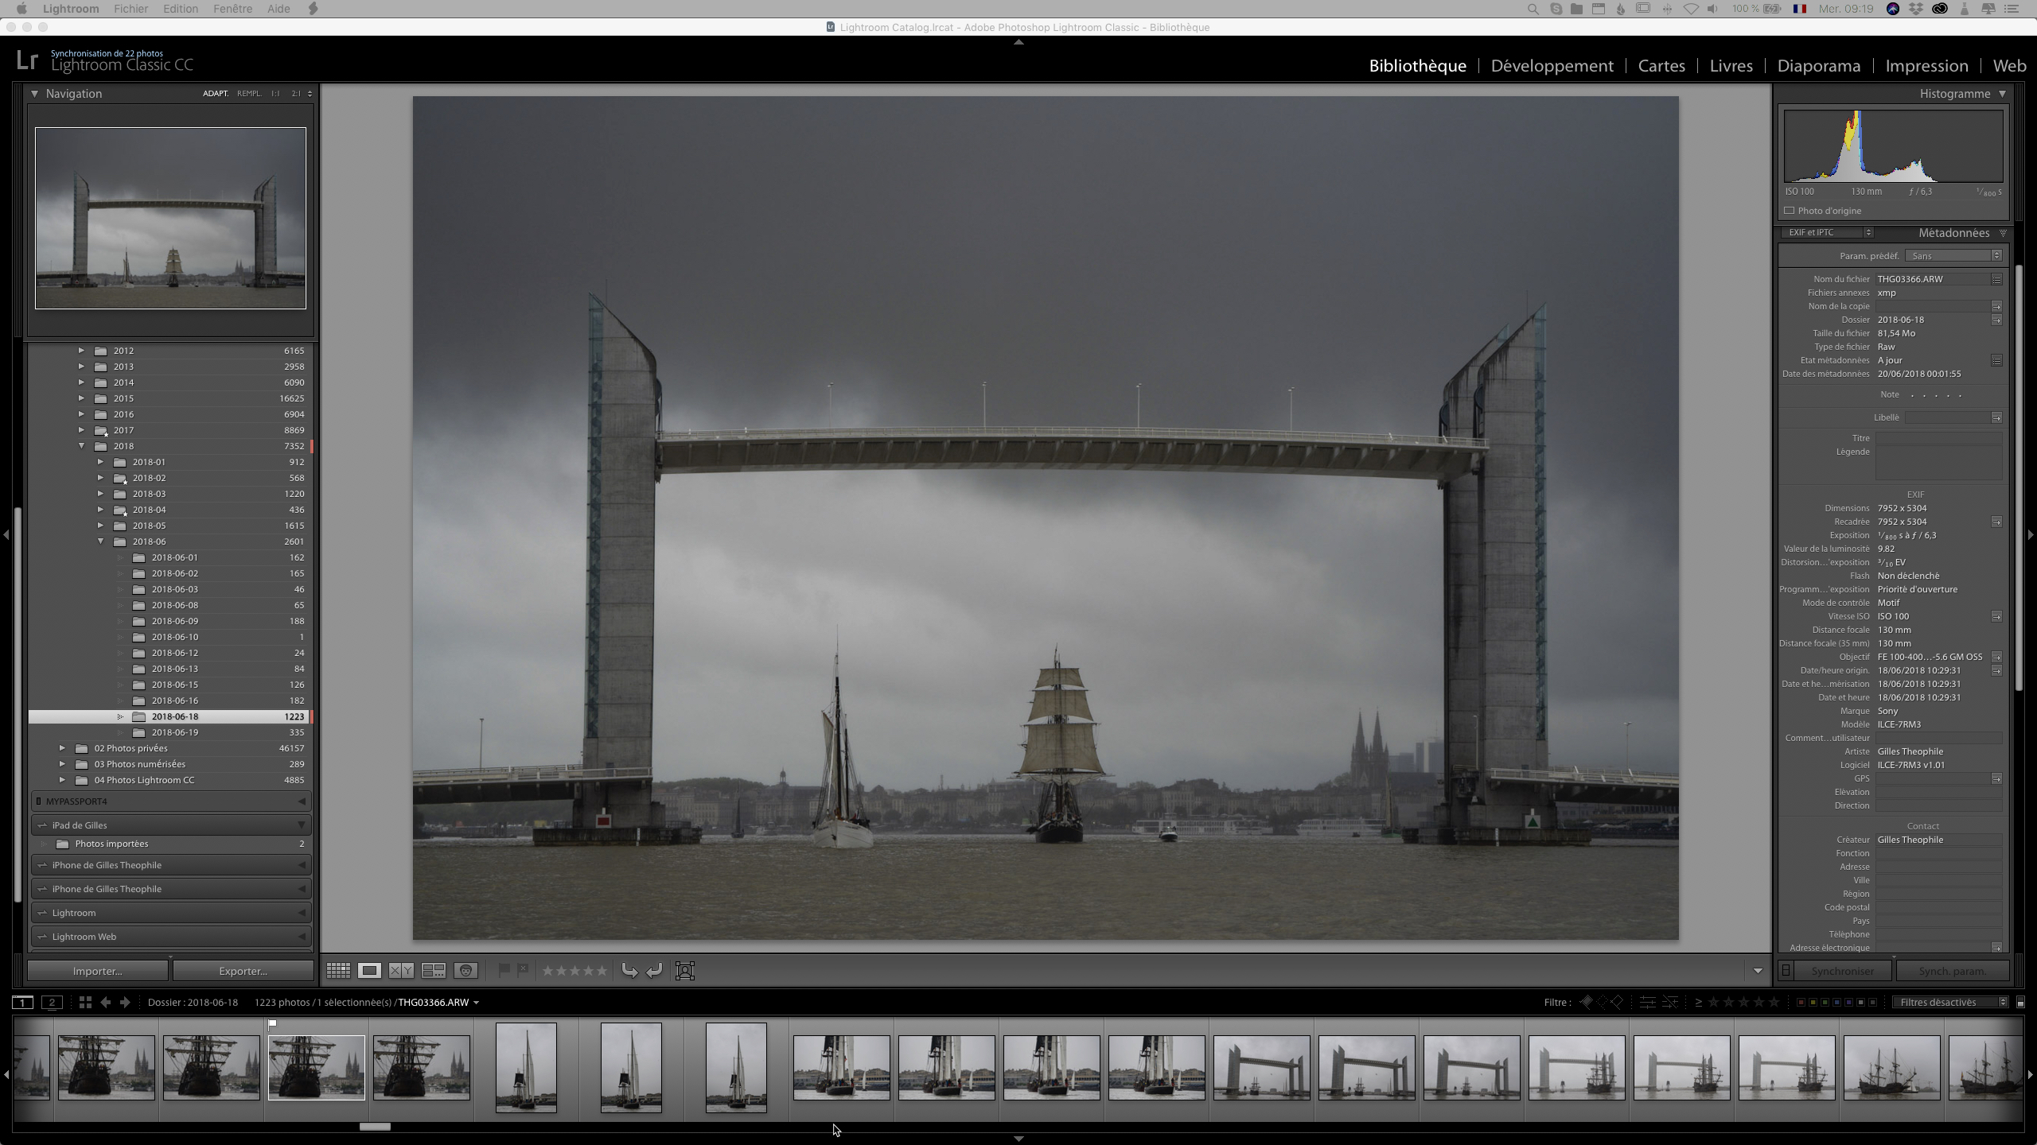Toggle the filter on/off switch

pyautogui.click(x=2020, y=1003)
